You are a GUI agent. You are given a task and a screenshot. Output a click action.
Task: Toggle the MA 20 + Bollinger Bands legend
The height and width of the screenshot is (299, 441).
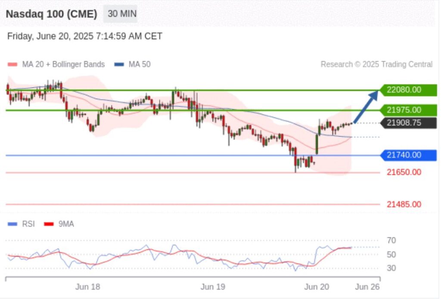[63, 64]
